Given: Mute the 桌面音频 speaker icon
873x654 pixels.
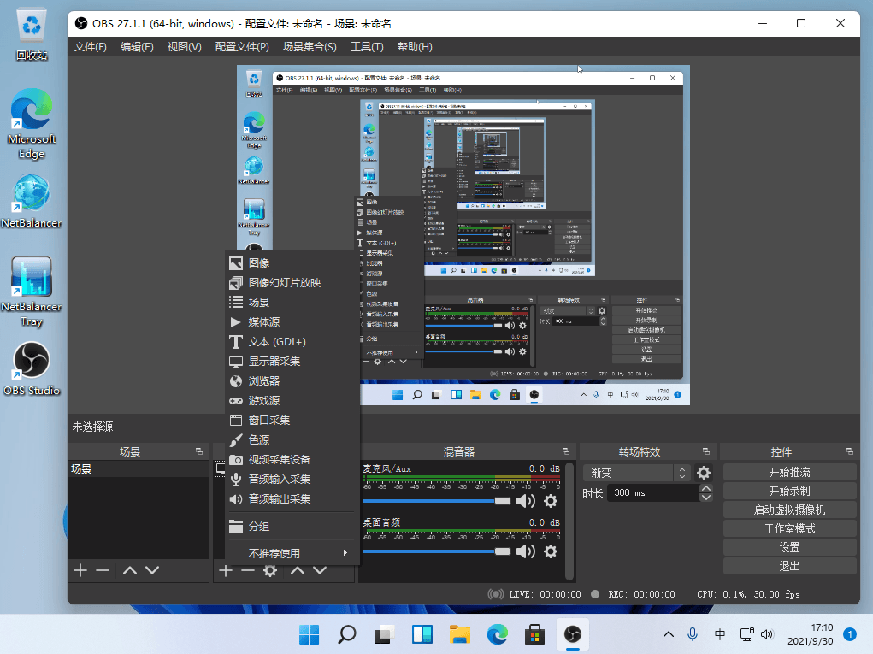Looking at the screenshot, I should tap(525, 551).
